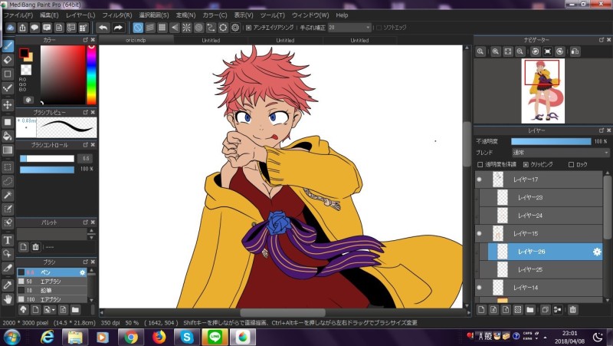Open the フィルタ(R) menu
Viewport: 613px width, 346px height.
[x=117, y=15]
